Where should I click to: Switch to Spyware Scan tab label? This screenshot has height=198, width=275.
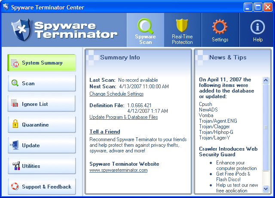145,39
